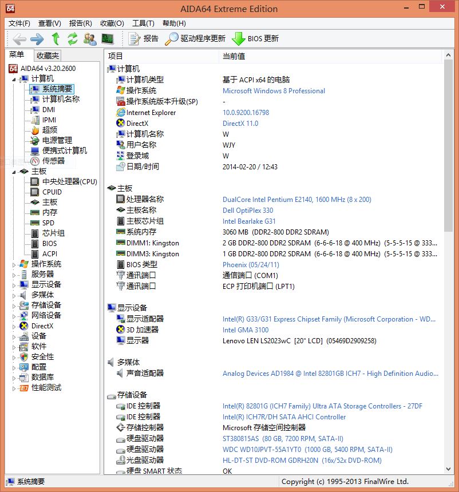This screenshot has height=492, width=459.
Task: Expand the 操作系统 tree node
Action: pos(14,264)
